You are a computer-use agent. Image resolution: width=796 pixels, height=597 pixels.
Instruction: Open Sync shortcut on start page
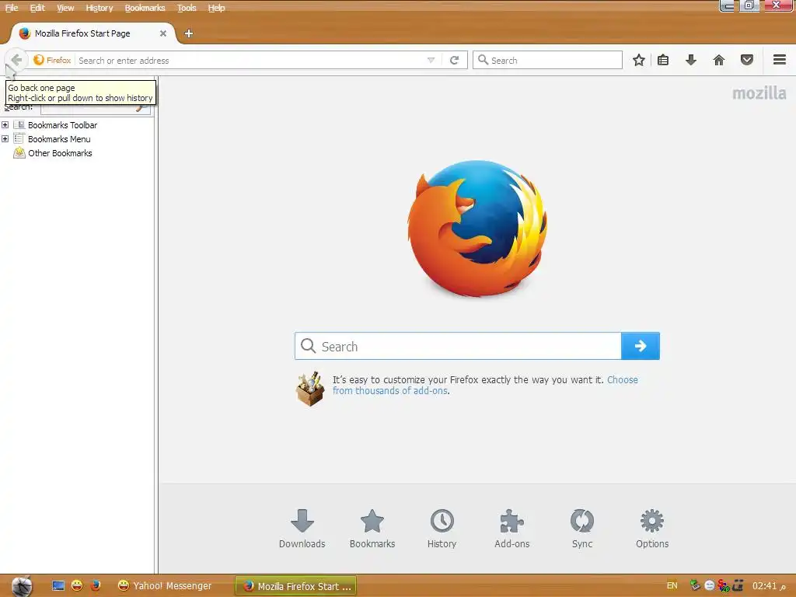581,529
